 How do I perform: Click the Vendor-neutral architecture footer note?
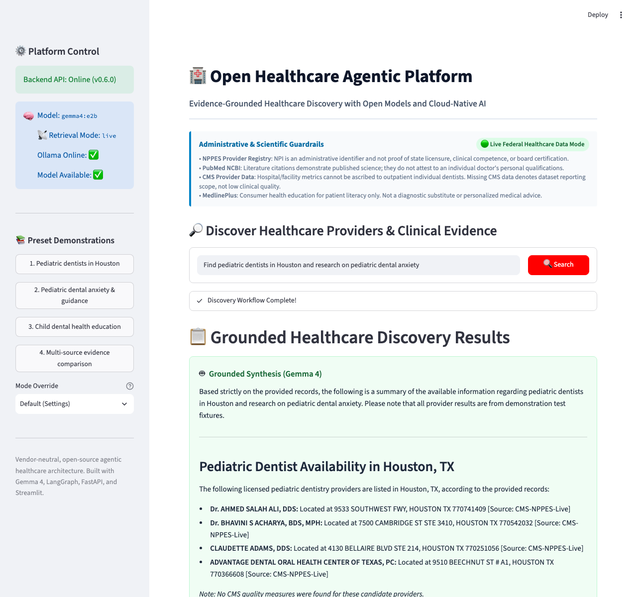pyautogui.click(x=69, y=476)
